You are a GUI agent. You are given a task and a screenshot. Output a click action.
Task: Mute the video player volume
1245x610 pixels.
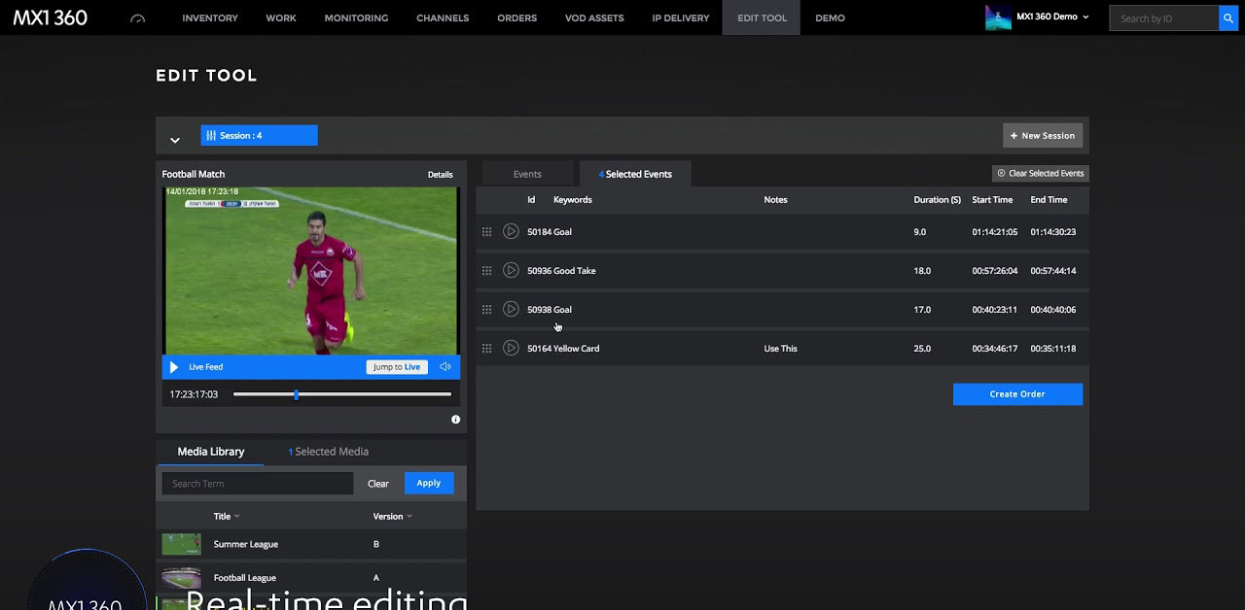tap(445, 367)
